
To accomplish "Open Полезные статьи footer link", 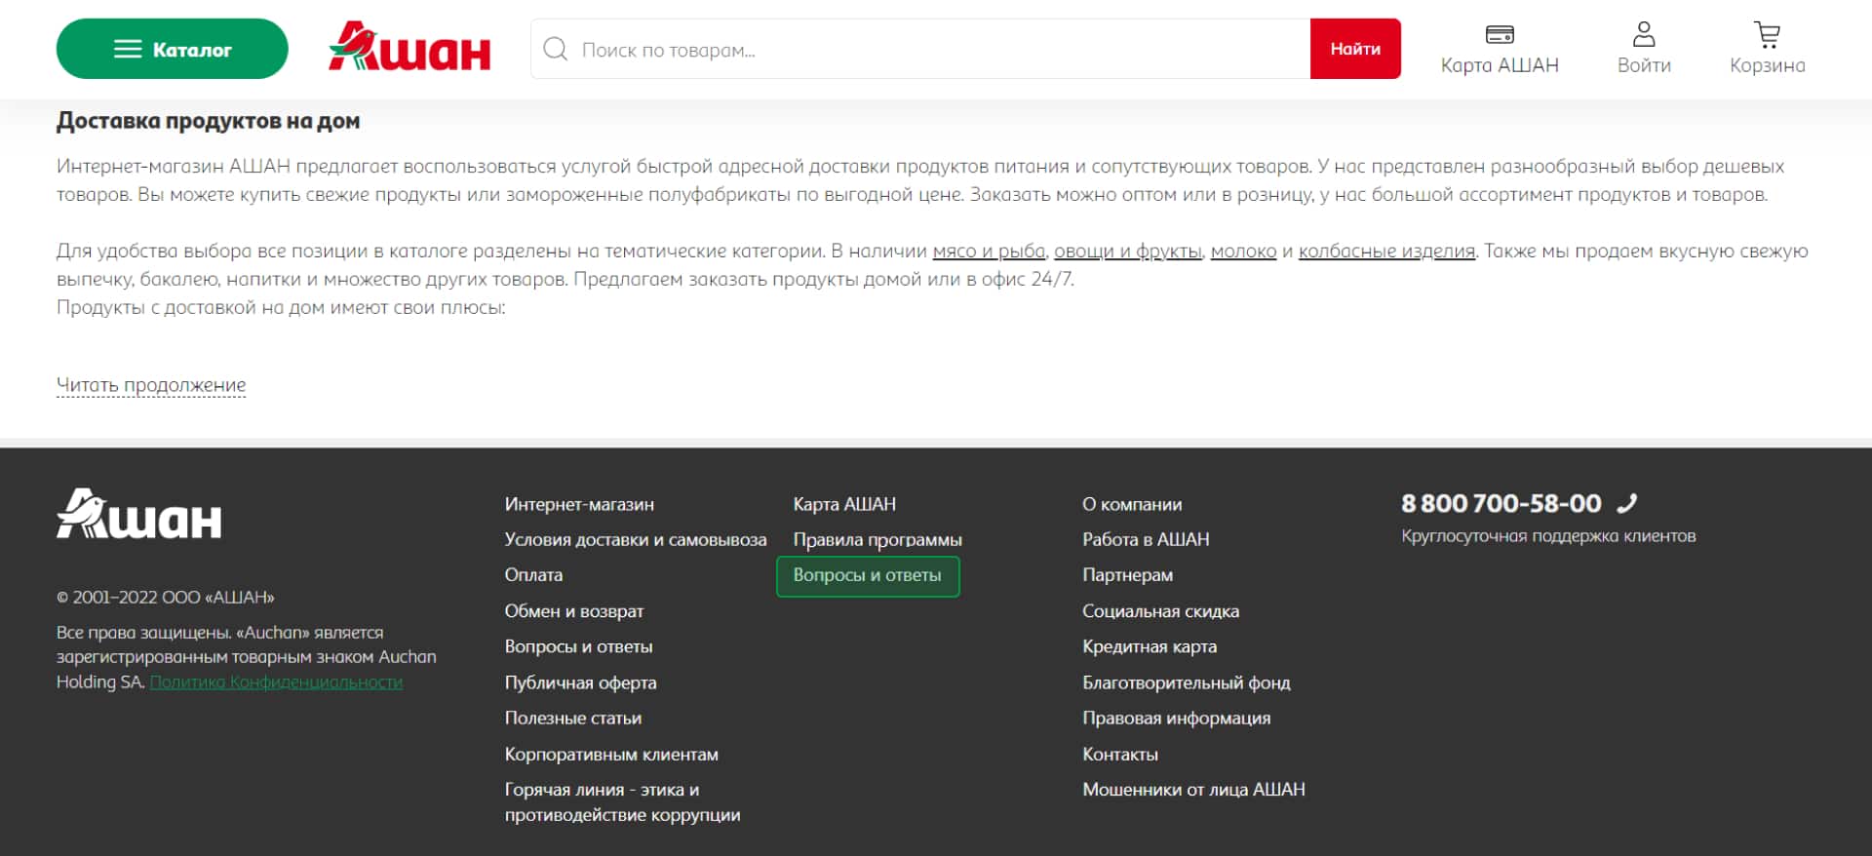I will pyautogui.click(x=572, y=719).
